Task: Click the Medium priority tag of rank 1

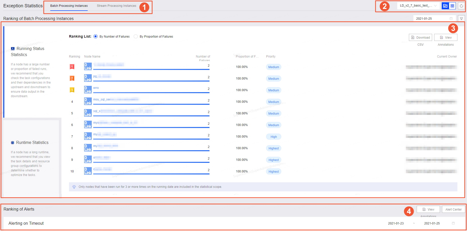Action: [x=274, y=67]
